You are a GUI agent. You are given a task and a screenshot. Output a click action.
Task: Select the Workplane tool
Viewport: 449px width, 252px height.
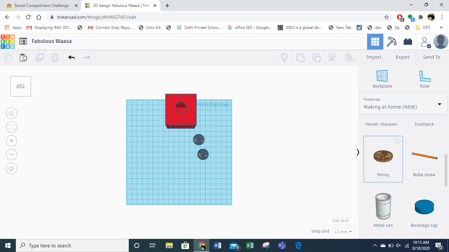382,79
